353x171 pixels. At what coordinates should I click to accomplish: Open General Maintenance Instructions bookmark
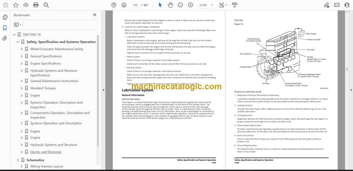point(54,81)
